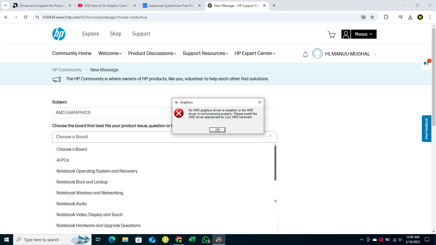436x245 pixels.
Task: Switch to the Drivers and Support tab
Action: [x=42, y=5]
